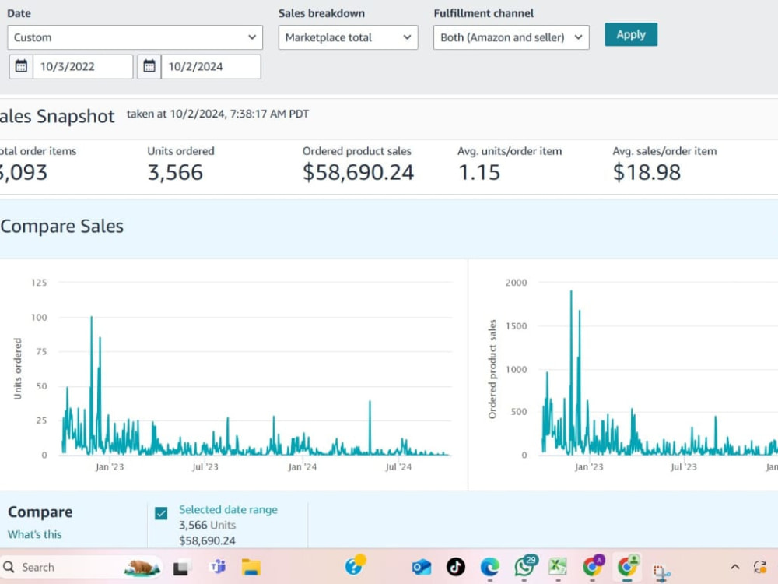Open File Explorer from the taskbar
778x584 pixels.
click(251, 567)
